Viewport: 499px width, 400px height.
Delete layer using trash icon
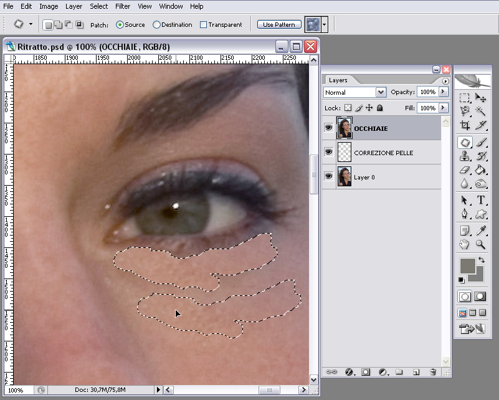pos(432,372)
